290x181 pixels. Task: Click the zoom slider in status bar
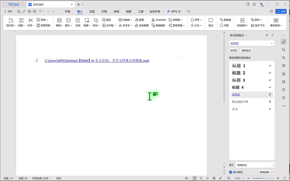(x=263, y=178)
